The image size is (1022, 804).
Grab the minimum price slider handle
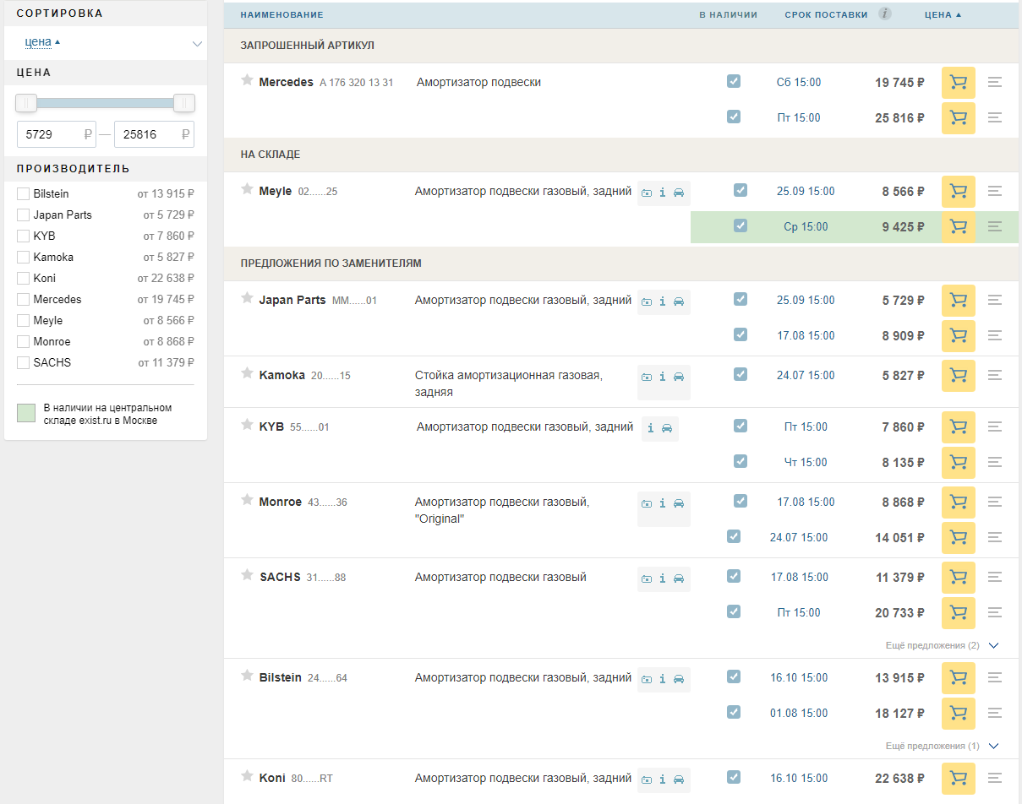pyautogui.click(x=26, y=103)
